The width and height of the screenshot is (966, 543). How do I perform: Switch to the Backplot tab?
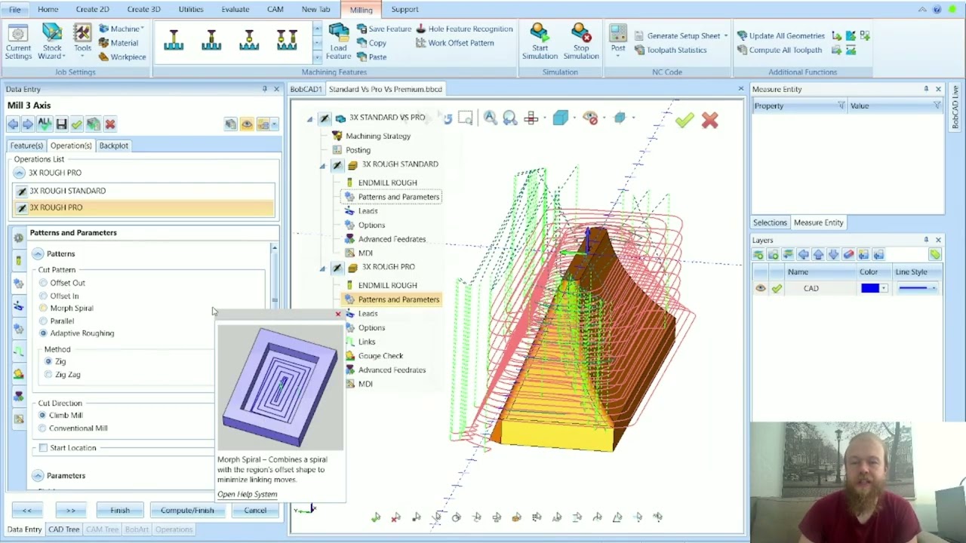coord(113,146)
